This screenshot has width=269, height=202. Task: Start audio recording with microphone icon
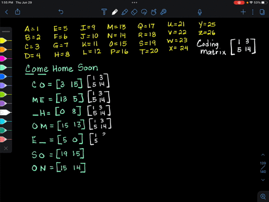click(200, 12)
